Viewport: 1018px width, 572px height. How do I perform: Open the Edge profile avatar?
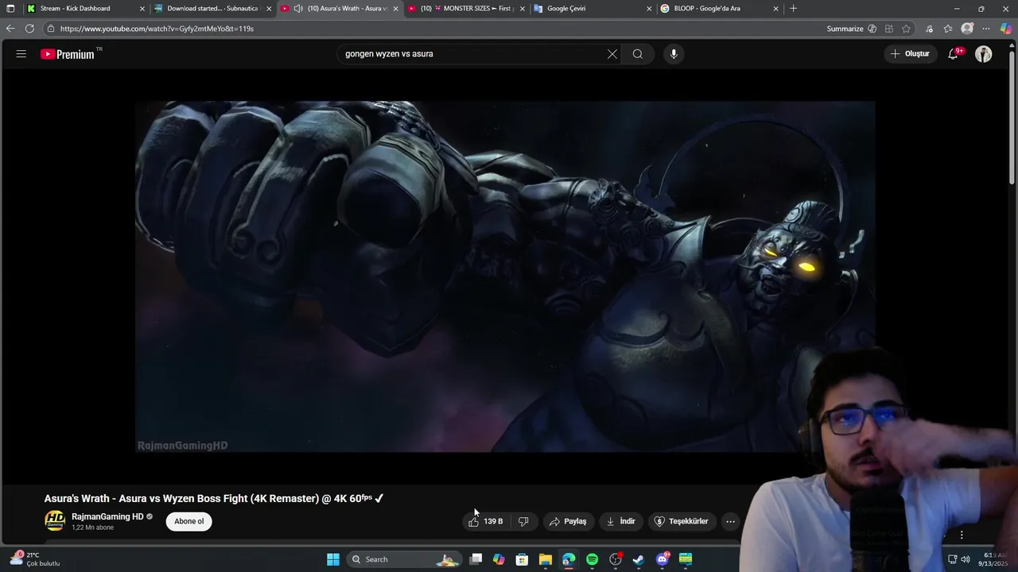click(x=967, y=29)
